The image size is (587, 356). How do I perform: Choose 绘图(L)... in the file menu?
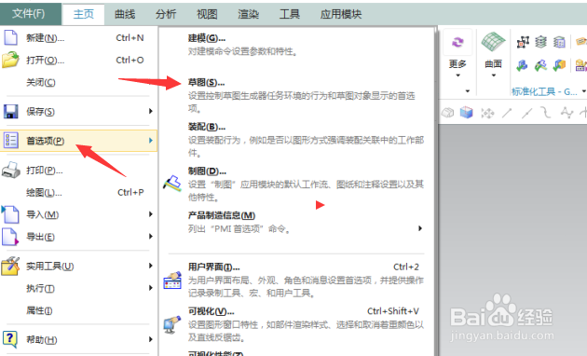click(44, 192)
